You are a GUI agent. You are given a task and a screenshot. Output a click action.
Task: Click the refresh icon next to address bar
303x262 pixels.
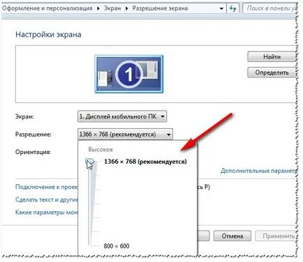(232, 8)
